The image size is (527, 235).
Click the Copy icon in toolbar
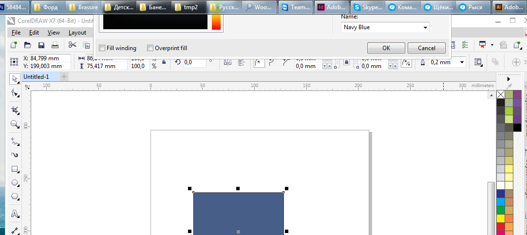click(86, 45)
